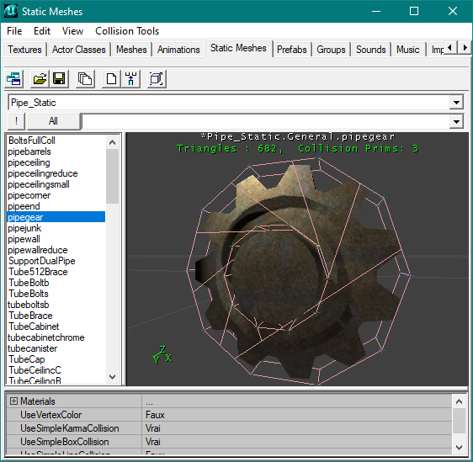The image size is (473, 462).
Task: Expand the Materials property row
Action: click(x=13, y=401)
